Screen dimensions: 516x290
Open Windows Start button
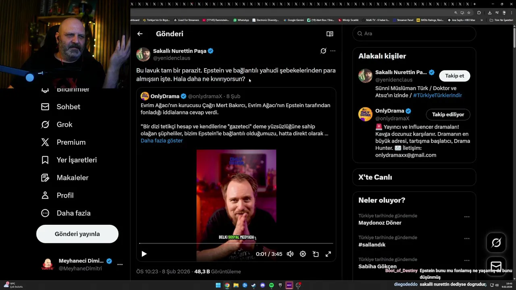[x=218, y=285]
